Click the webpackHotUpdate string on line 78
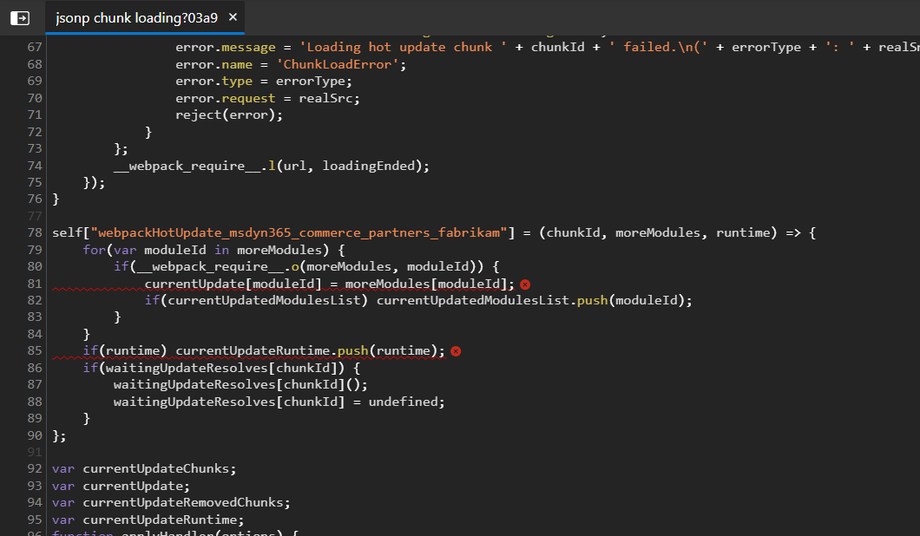The height and width of the screenshot is (536, 920). click(x=299, y=232)
